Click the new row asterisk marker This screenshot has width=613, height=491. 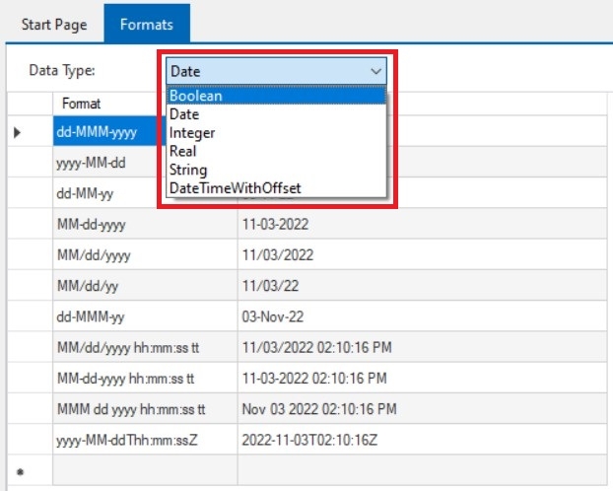pyautogui.click(x=18, y=472)
